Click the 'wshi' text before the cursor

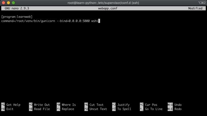pos(95,21)
